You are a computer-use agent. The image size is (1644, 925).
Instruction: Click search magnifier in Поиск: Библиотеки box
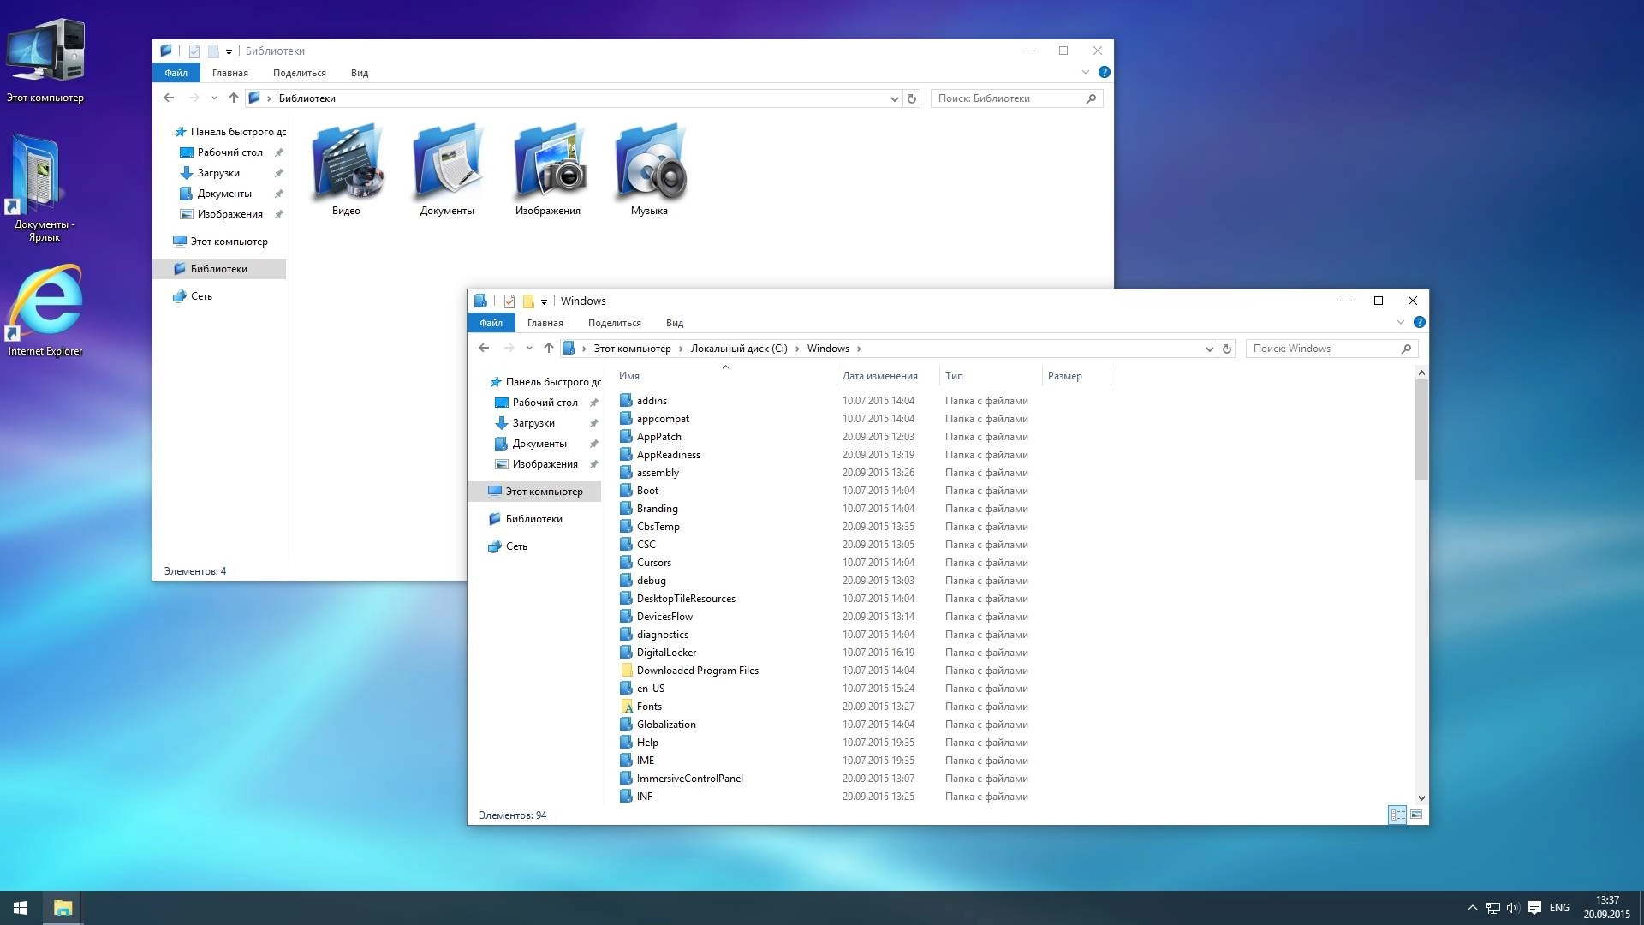pyautogui.click(x=1091, y=98)
